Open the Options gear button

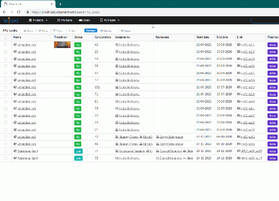click(106, 31)
